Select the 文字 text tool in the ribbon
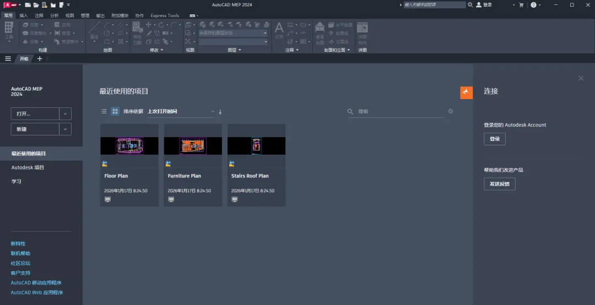This screenshot has width=595, height=305. (x=279, y=31)
